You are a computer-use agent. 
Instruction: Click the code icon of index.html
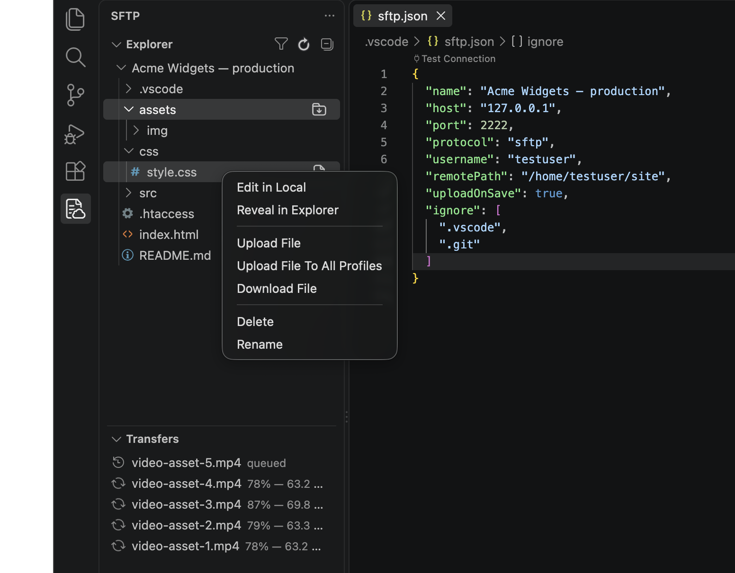(128, 234)
